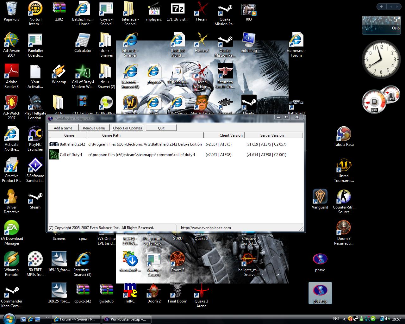
Task: Click Internet Explorer Quick Launch icon
Action: (x=30, y=319)
